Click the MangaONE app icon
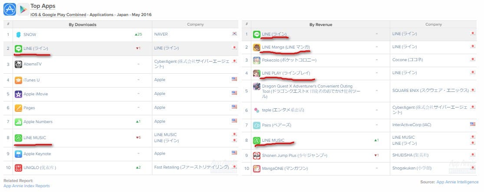Viewport: 484px width, 192px height. pyautogui.click(x=257, y=168)
